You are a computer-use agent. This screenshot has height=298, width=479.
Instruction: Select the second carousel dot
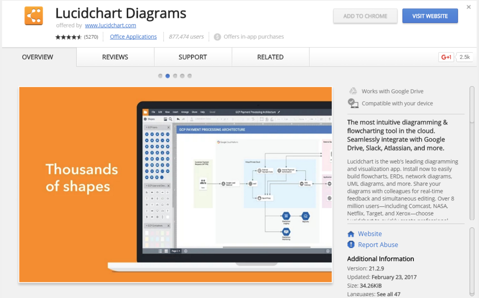coord(168,76)
